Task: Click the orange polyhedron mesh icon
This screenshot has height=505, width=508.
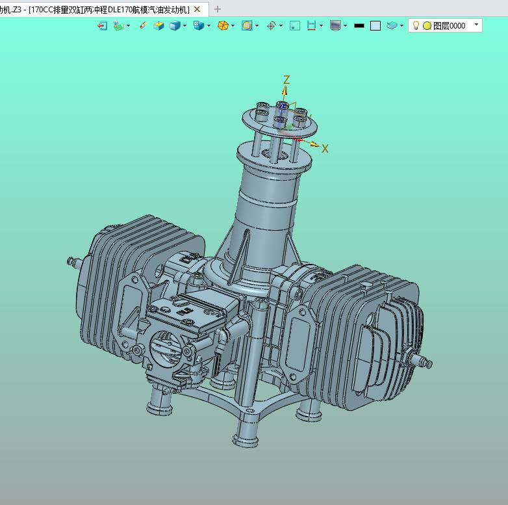Action: [223, 25]
